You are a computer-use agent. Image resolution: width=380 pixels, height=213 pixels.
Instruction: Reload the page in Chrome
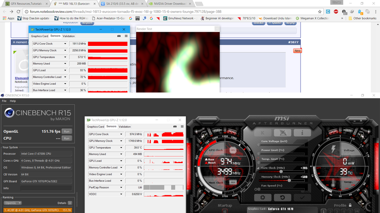pos(19,11)
